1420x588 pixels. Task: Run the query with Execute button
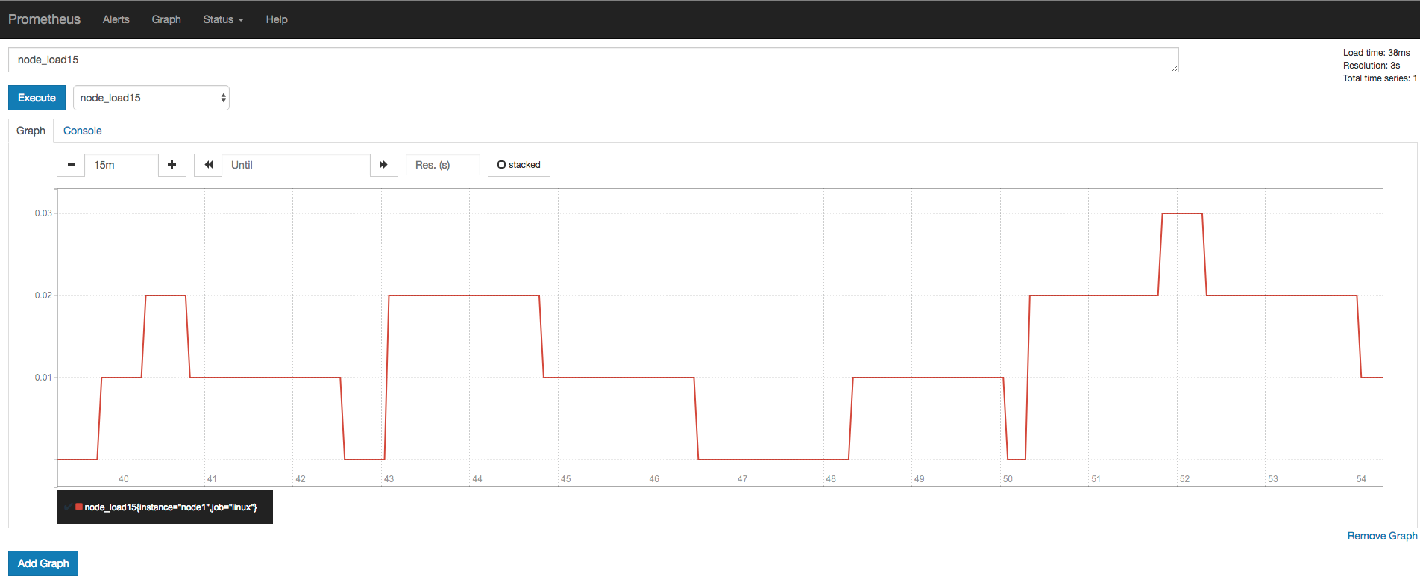(37, 98)
